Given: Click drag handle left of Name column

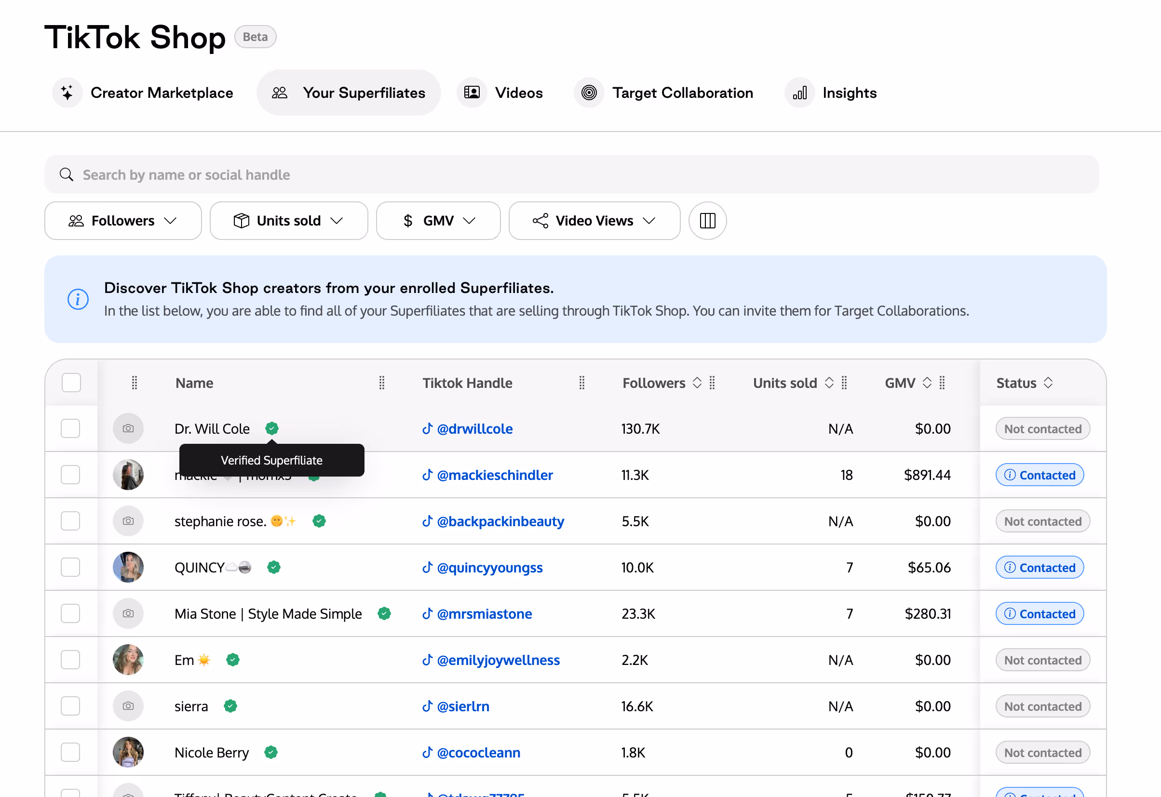Looking at the screenshot, I should [x=134, y=383].
